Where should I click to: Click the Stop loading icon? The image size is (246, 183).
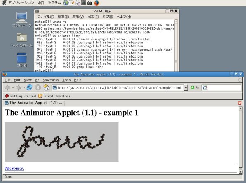(38, 87)
